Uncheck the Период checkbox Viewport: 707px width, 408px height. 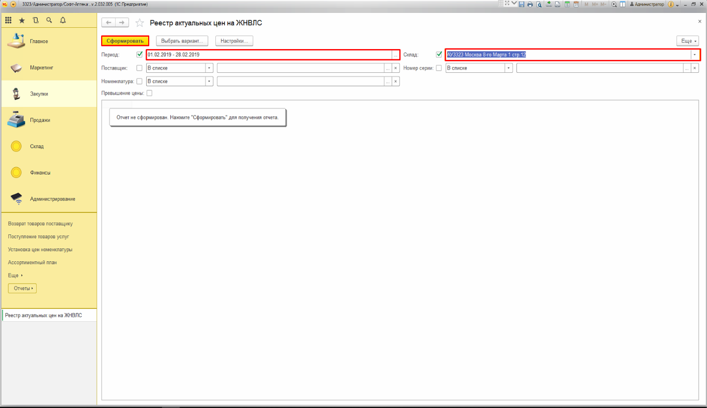(x=139, y=54)
